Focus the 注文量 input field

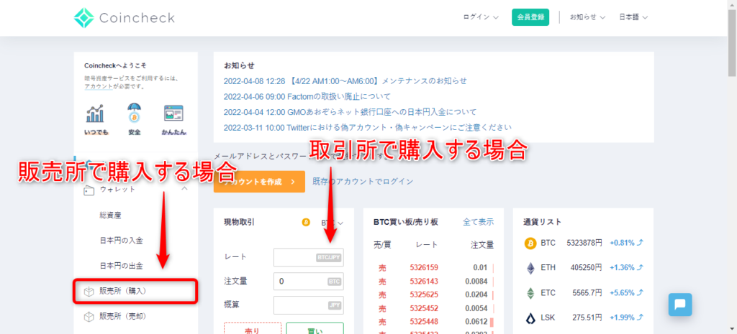(308, 281)
